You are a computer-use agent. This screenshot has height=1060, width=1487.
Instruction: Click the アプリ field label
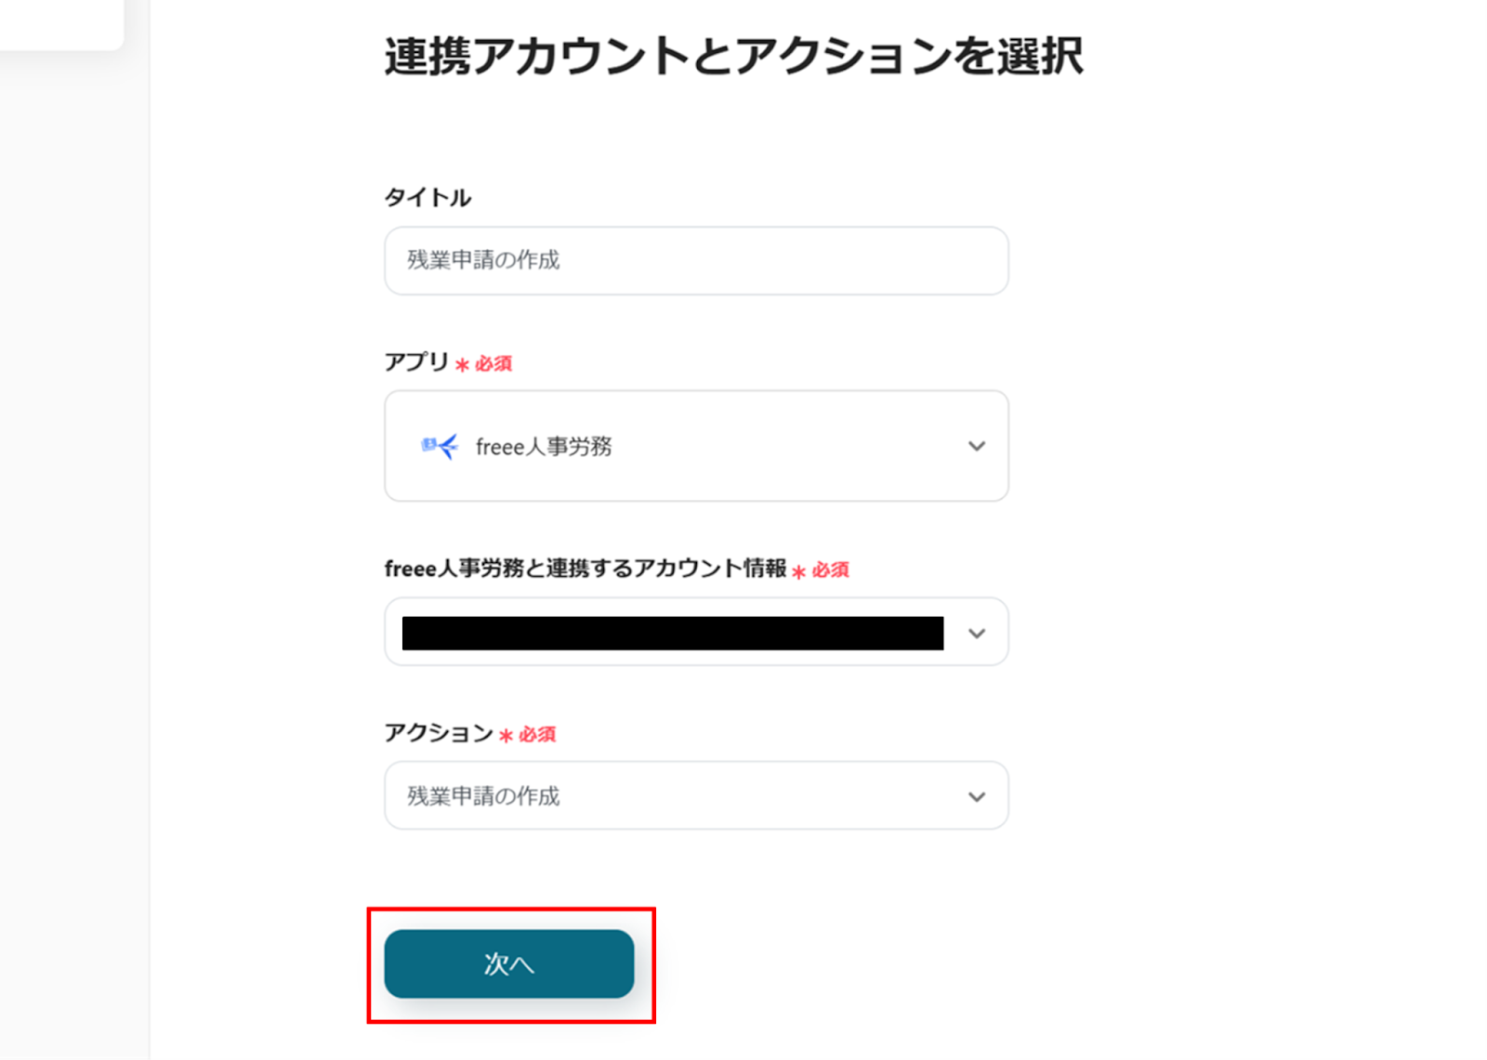tap(416, 362)
